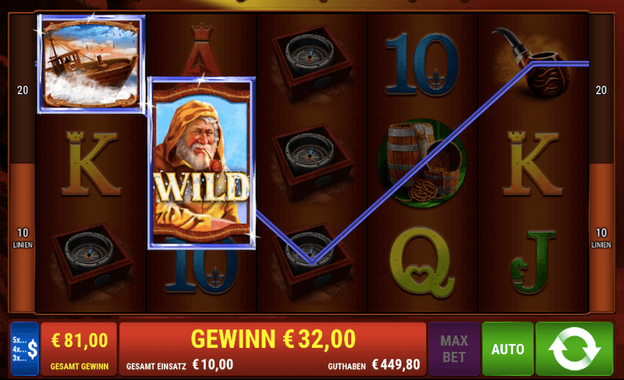Screen dimensions: 624x380
Task: Select the yellow Q symbol with heart
Action: click(421, 262)
